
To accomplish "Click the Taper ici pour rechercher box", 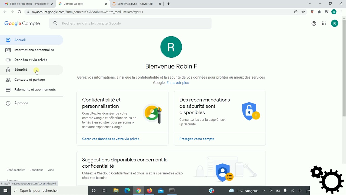I will 49,191.
